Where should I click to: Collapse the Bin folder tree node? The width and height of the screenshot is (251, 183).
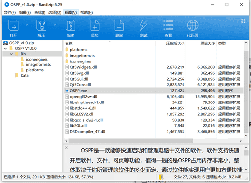(11, 54)
